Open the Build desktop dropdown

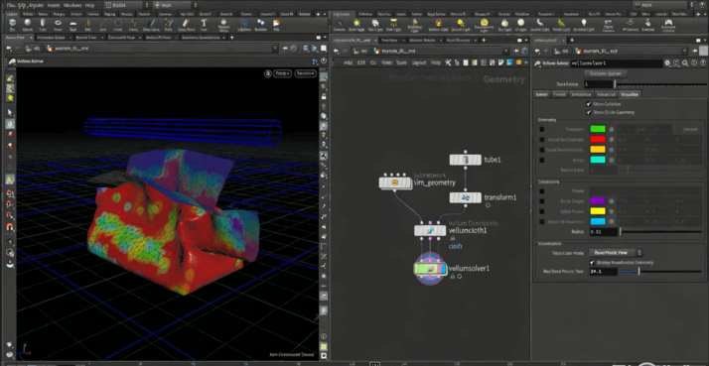[127, 5]
